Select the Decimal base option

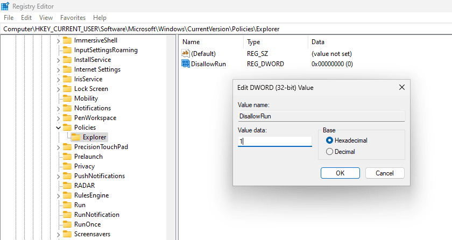pyautogui.click(x=330, y=152)
